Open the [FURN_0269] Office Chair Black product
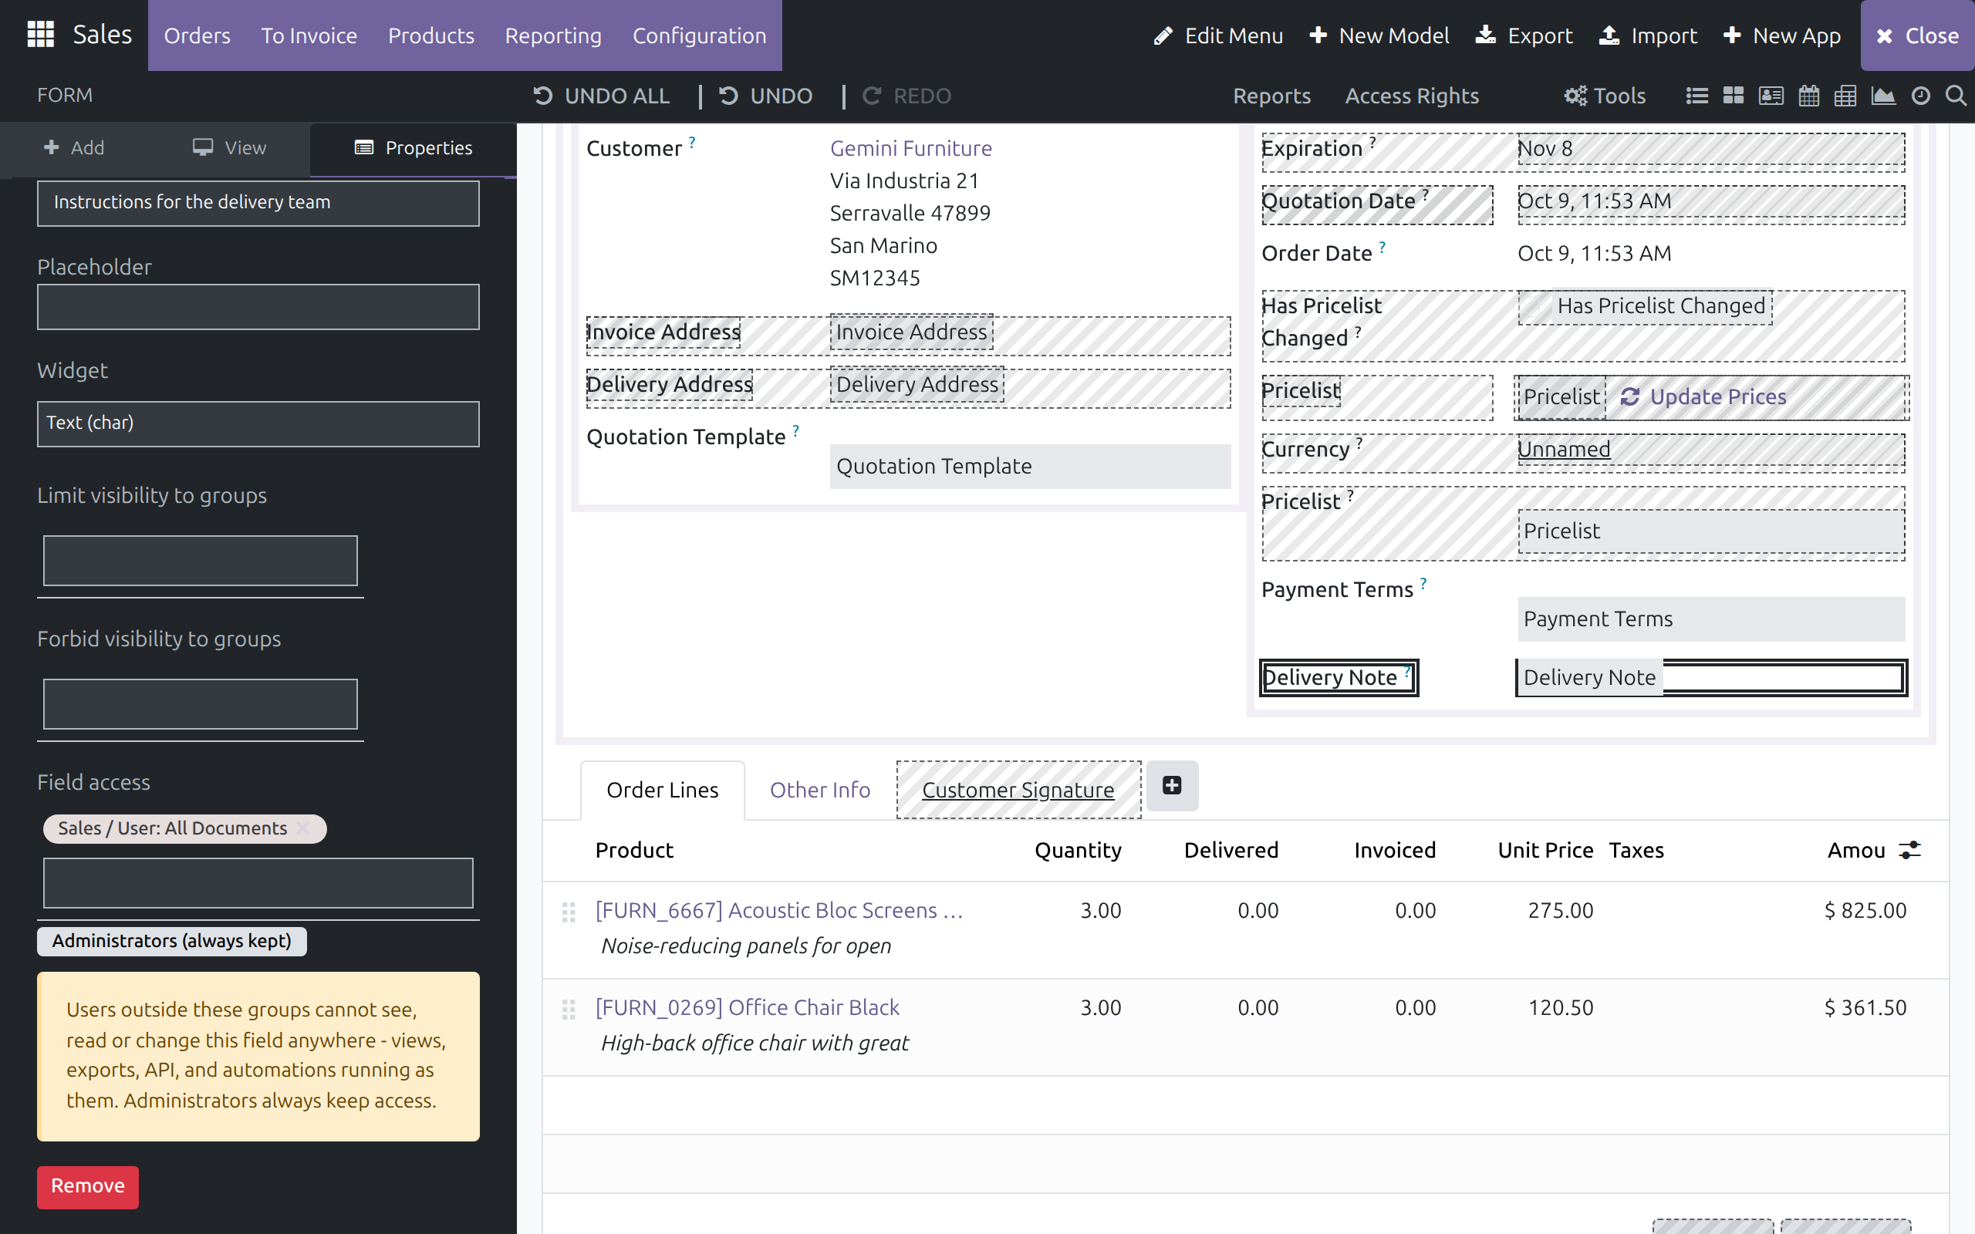 pyautogui.click(x=747, y=1007)
